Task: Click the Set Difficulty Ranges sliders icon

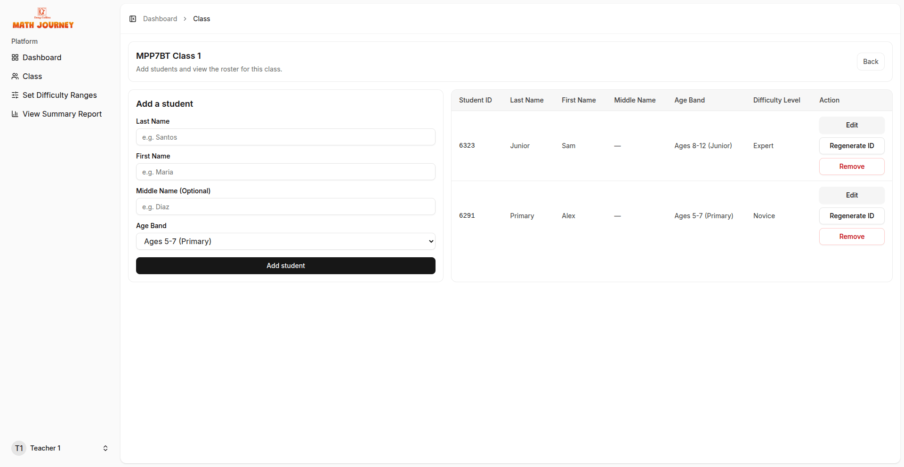Action: (15, 95)
